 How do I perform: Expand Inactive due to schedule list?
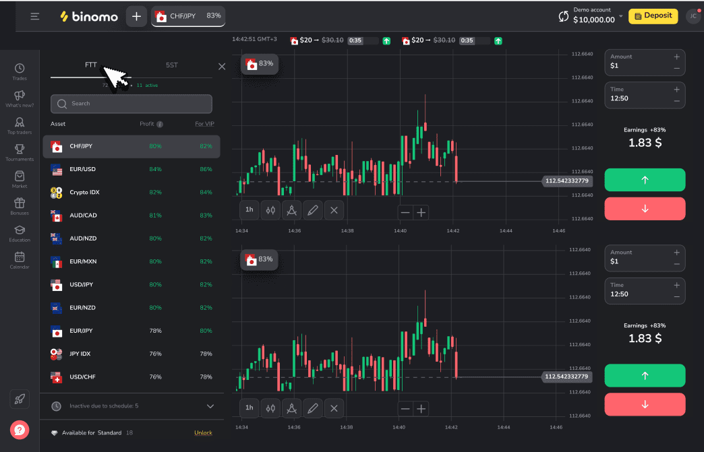point(210,406)
